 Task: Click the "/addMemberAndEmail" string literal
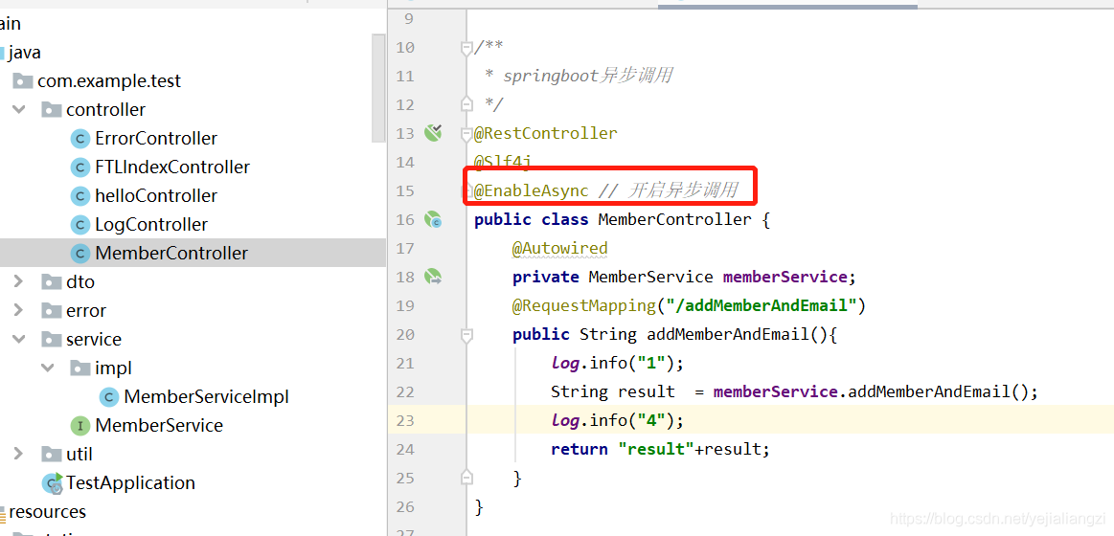[x=761, y=306]
